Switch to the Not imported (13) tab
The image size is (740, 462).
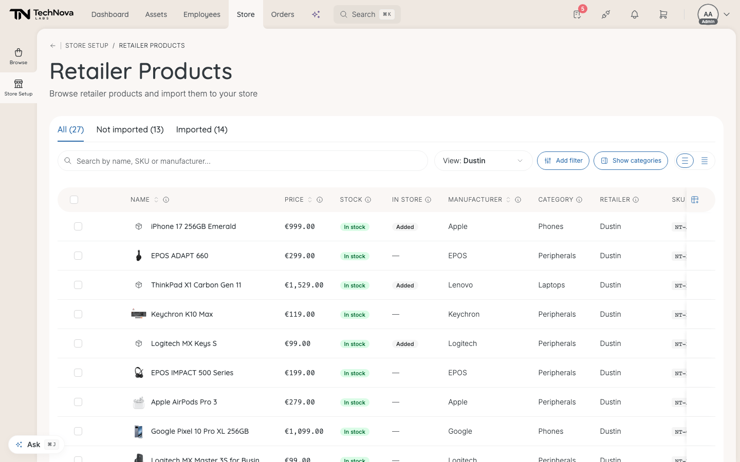coord(130,129)
